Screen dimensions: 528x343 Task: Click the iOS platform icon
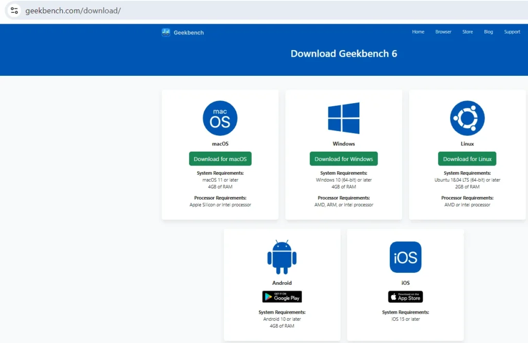click(405, 257)
